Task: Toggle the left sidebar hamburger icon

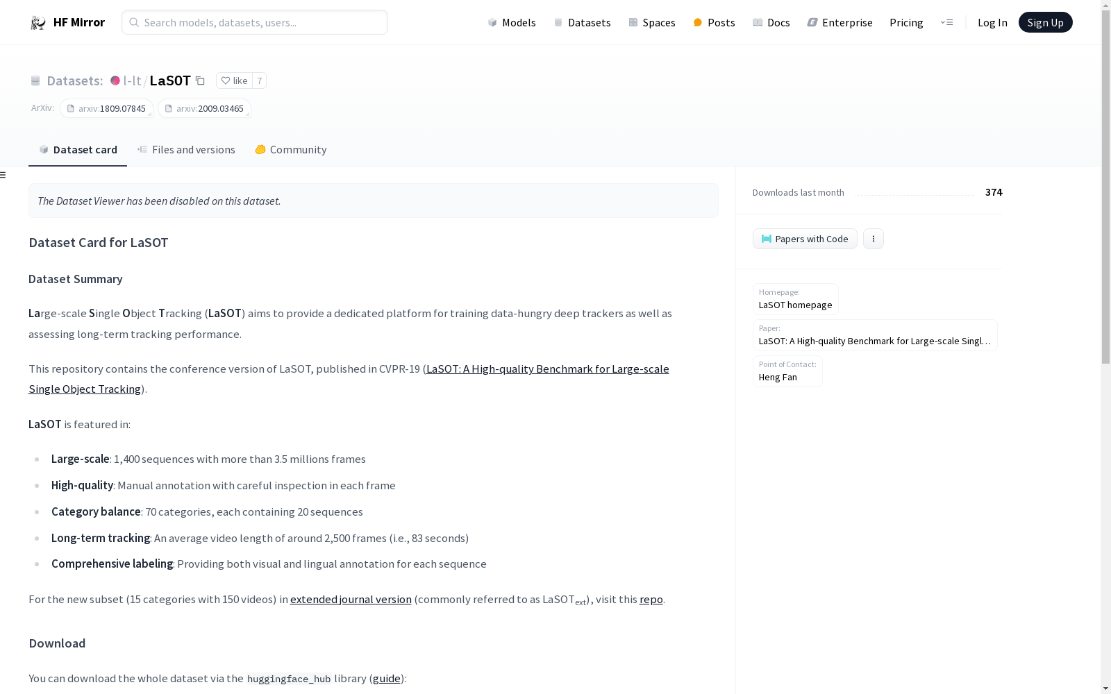Action: 3,175
